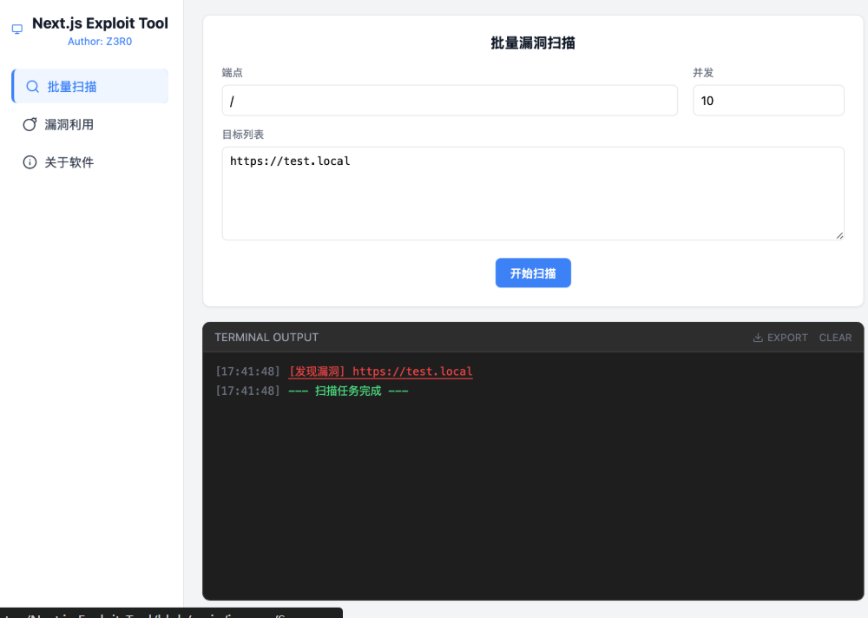
Task: Click the first [17:41:48] timestamp
Action: point(247,371)
